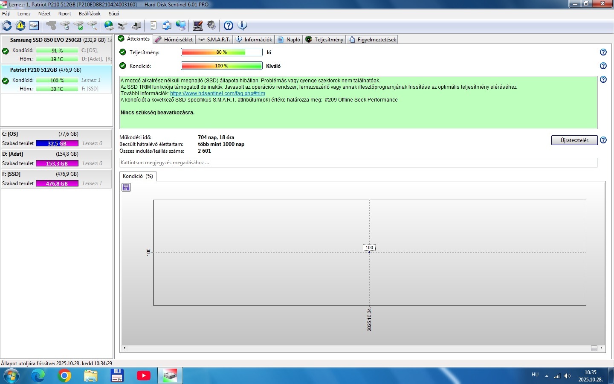Click the Újratesztelés button

pyautogui.click(x=574, y=140)
